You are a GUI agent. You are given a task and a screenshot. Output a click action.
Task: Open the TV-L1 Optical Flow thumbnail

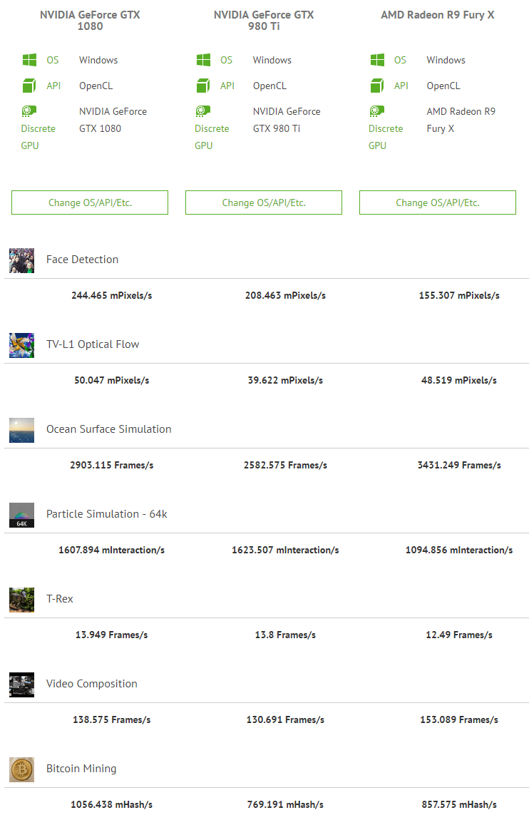pos(21,345)
